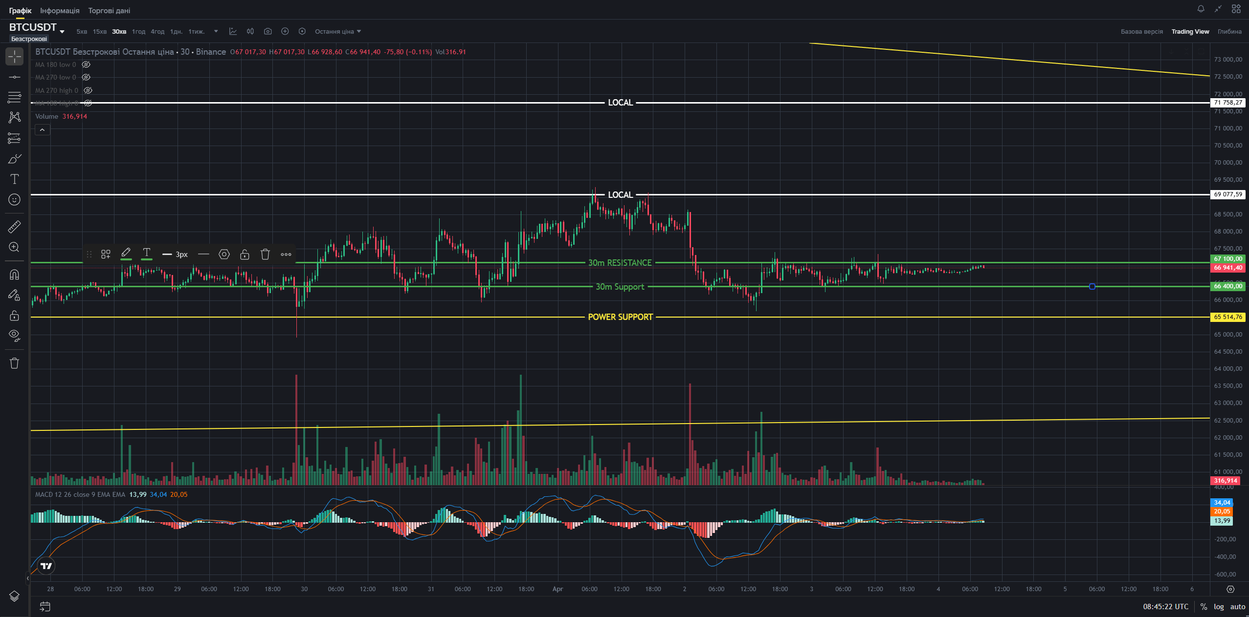This screenshot has height=617, width=1249.
Task: Toggle visibility of MA 180 low indicator
Action: (86, 64)
